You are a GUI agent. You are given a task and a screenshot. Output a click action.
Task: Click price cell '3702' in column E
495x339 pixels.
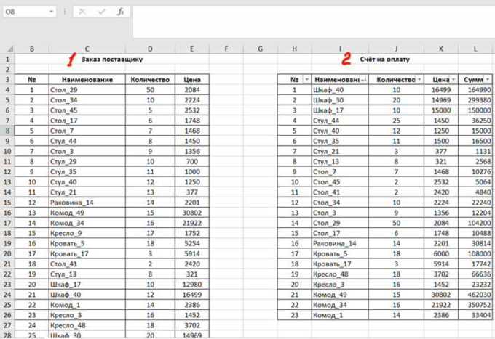point(192,325)
